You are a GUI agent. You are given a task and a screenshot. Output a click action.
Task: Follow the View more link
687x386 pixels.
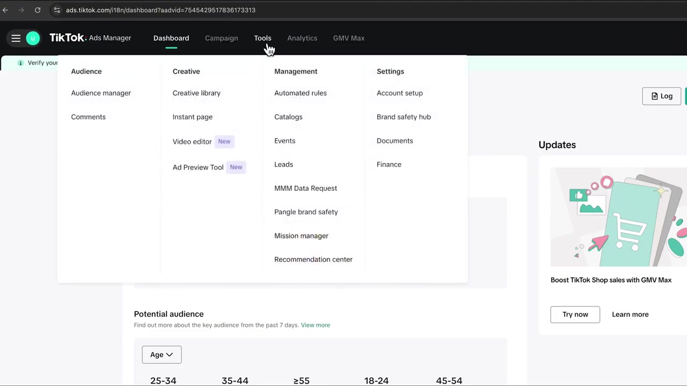point(316,325)
